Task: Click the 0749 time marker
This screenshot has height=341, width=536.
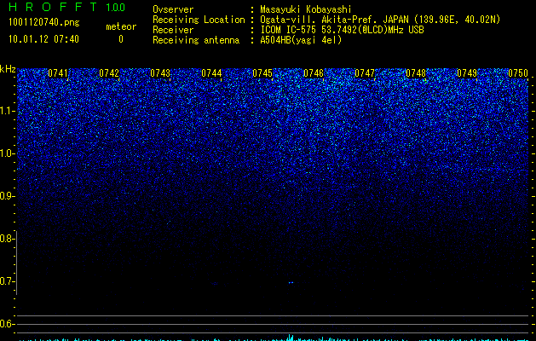Action: [x=467, y=73]
